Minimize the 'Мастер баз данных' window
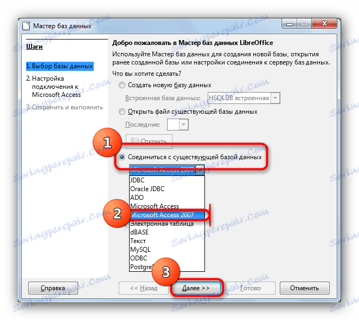Image resolution: width=359 pixels, height=320 pixels. [290, 24]
